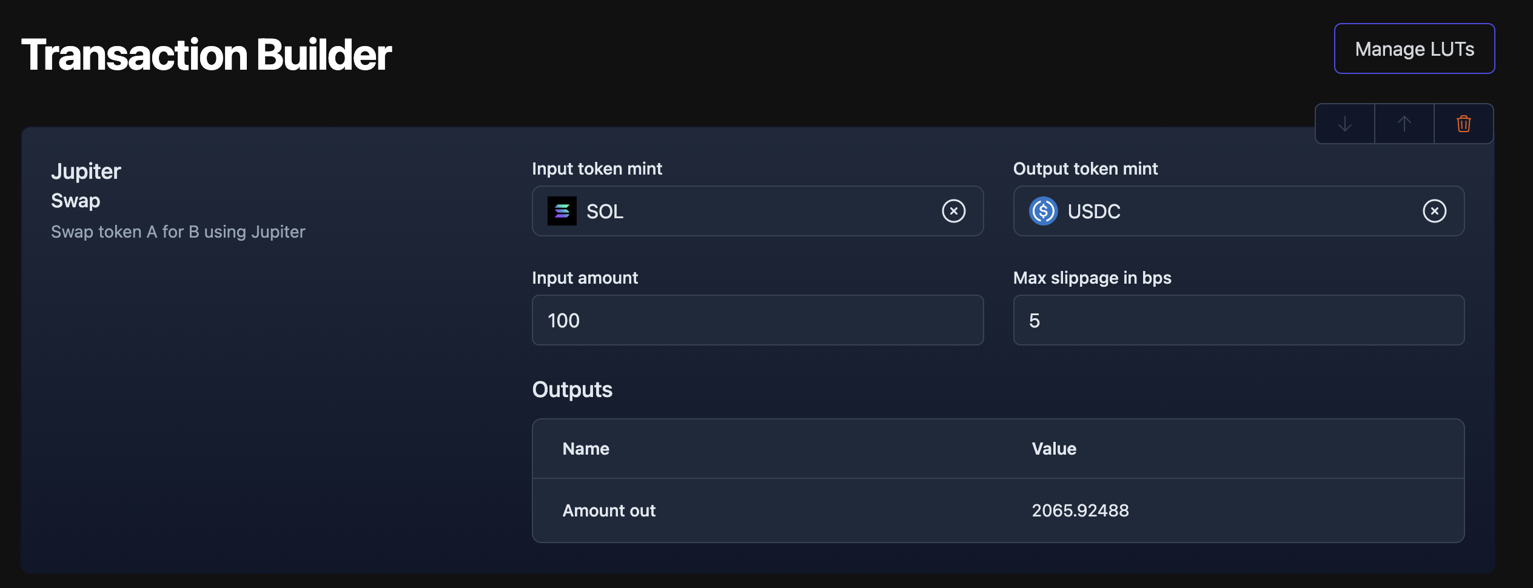Click the USDC token logo
The width and height of the screenshot is (1533, 588).
pos(1043,211)
